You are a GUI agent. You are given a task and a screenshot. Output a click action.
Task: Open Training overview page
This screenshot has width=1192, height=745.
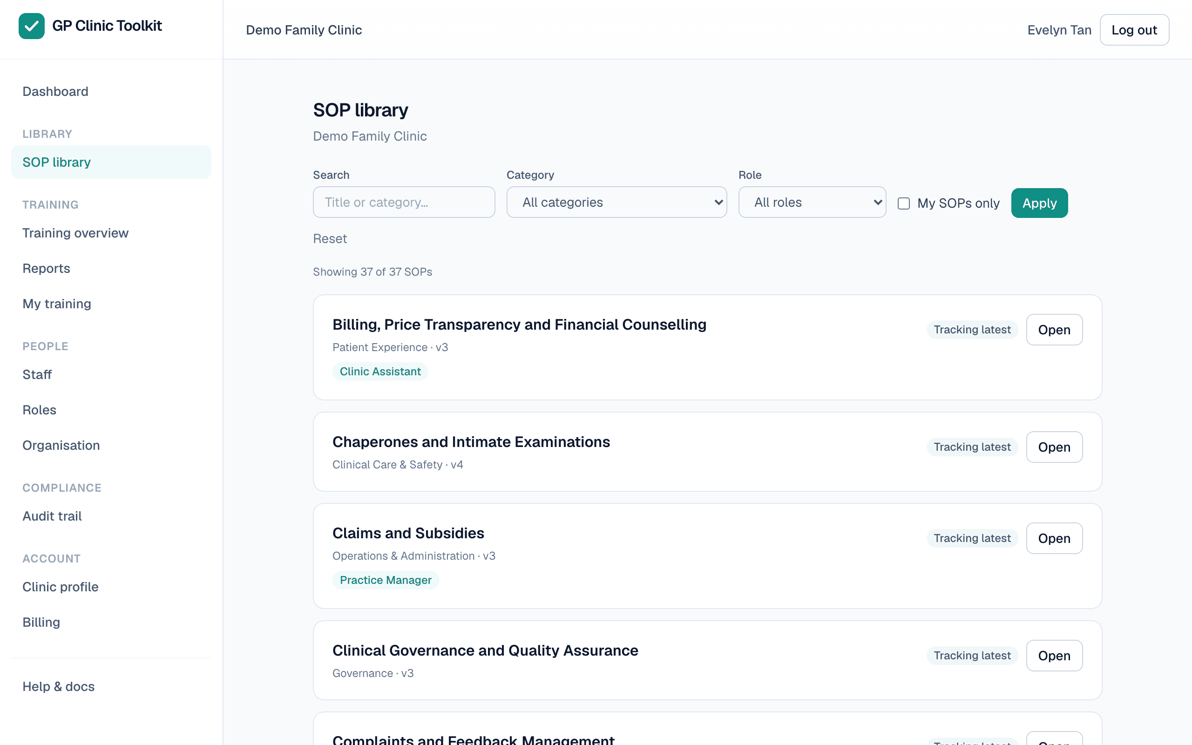pos(111,233)
